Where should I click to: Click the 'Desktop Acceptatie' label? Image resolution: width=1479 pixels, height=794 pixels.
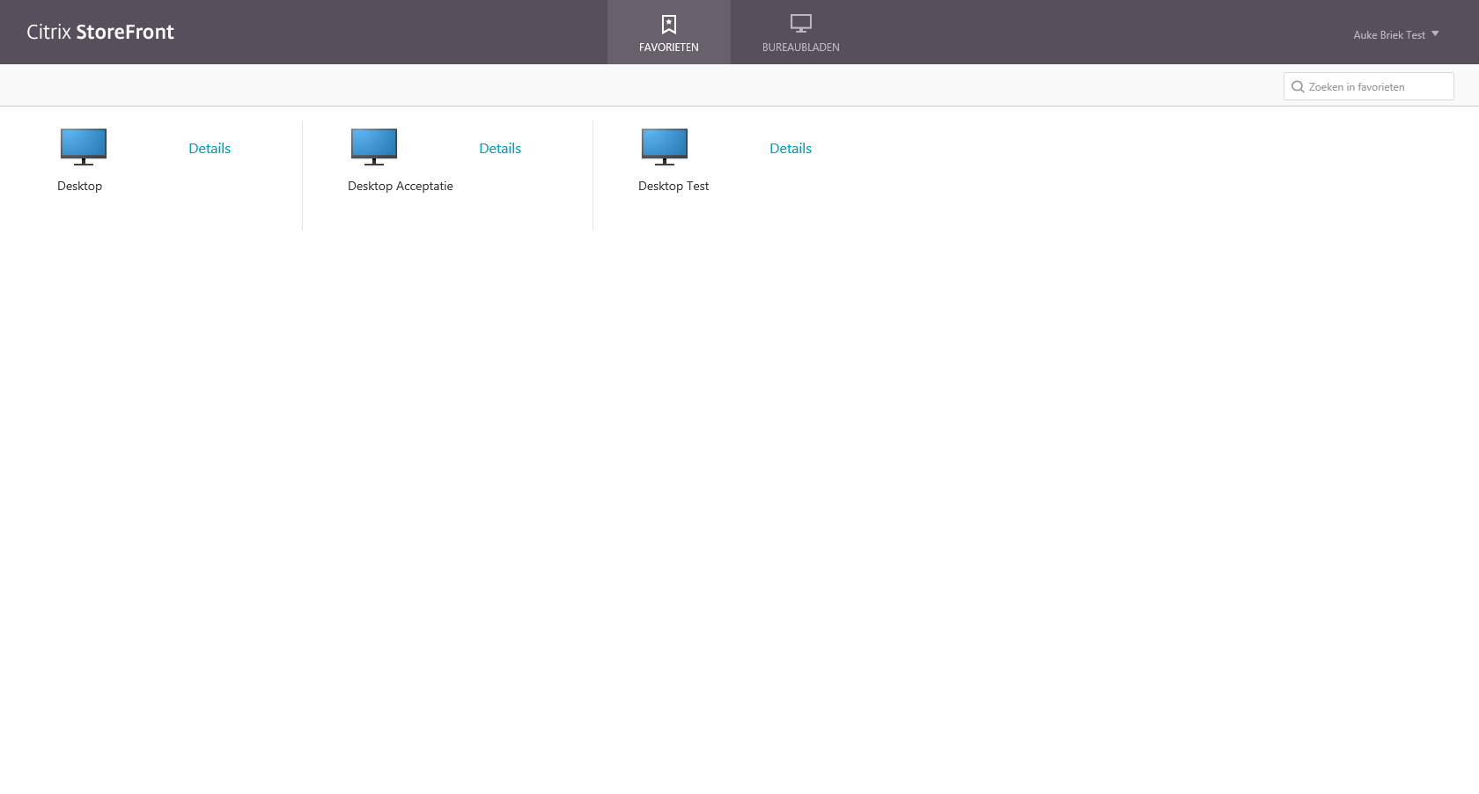coord(401,186)
